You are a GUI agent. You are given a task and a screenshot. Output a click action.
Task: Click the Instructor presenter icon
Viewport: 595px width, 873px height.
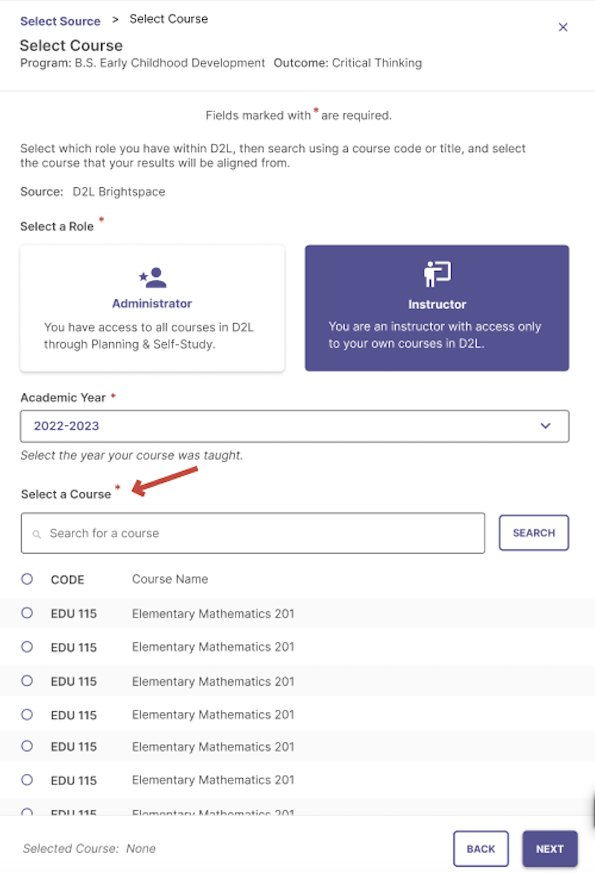[x=437, y=273]
